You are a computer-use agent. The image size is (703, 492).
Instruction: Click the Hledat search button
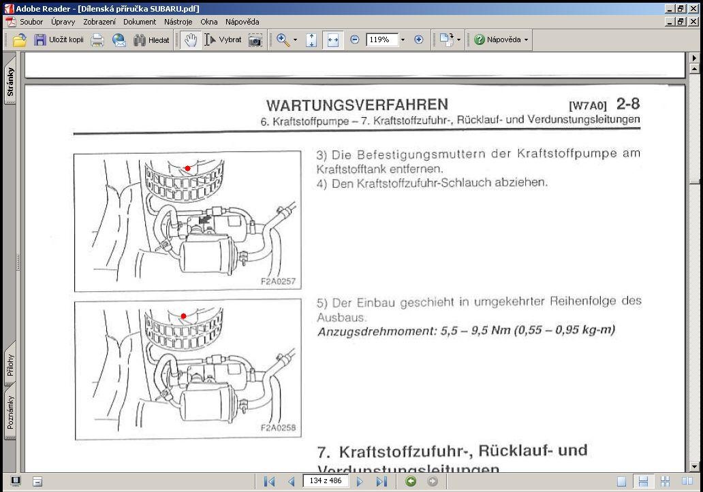[151, 40]
